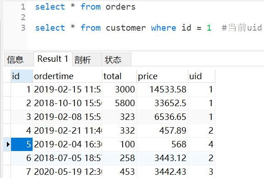The height and width of the screenshot is (178, 264).
Task: Click the price cell 457.89
Action: (x=162, y=130)
